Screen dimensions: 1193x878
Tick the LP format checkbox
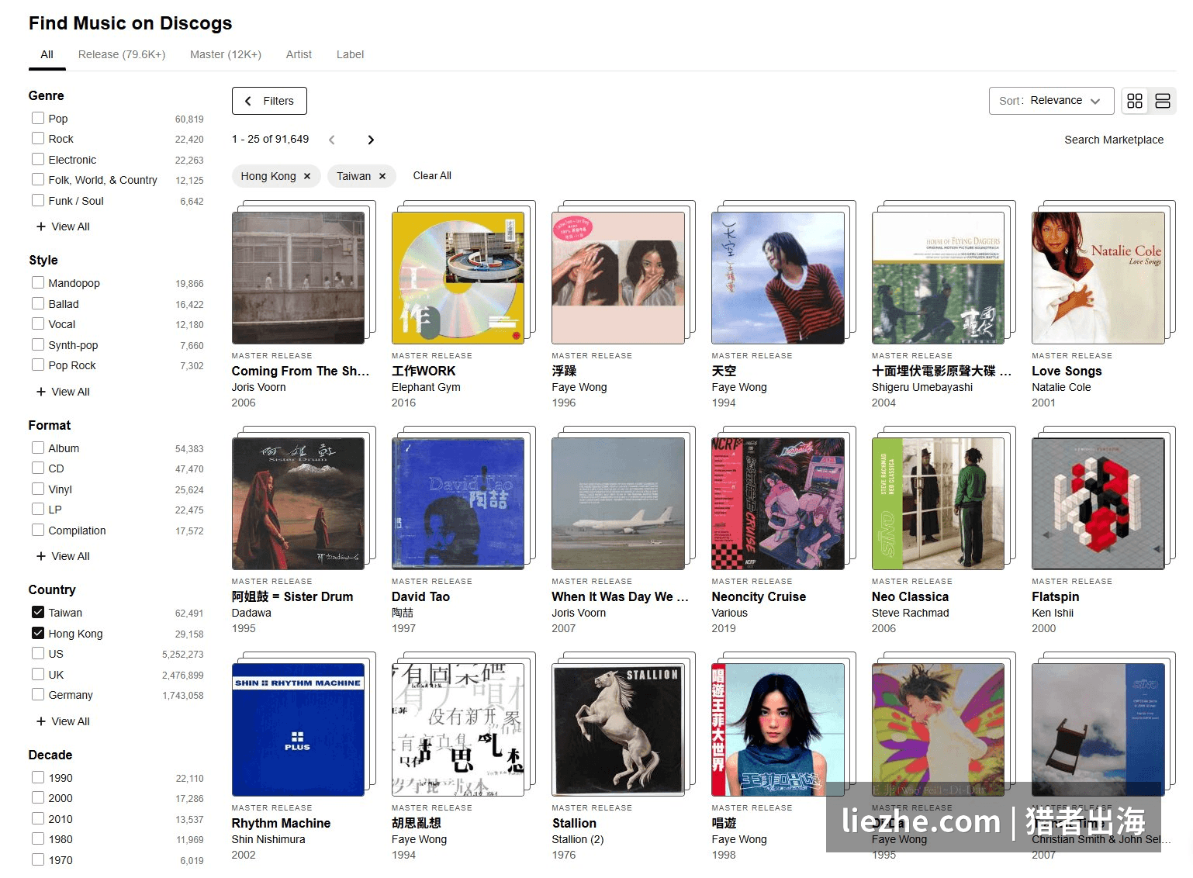pyautogui.click(x=38, y=509)
